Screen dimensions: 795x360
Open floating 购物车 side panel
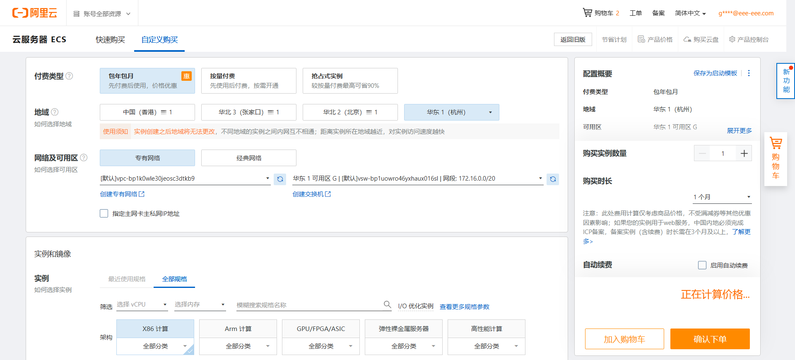775,159
